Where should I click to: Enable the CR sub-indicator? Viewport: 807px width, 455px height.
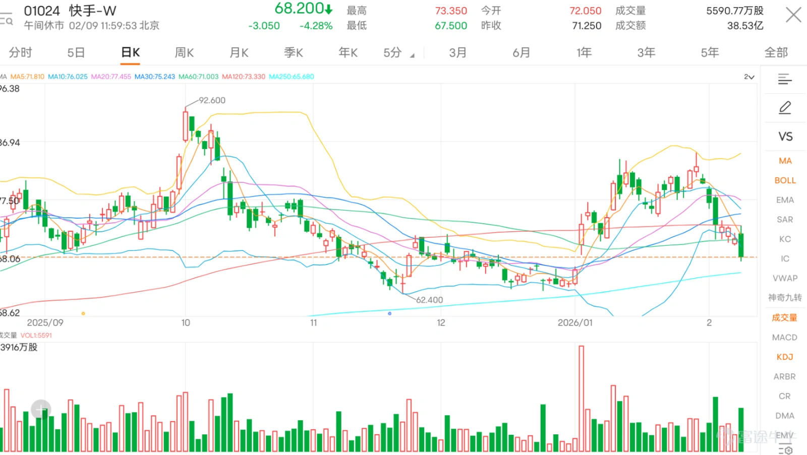785,397
